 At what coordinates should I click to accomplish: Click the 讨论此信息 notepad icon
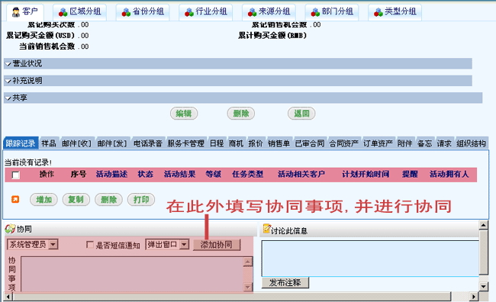click(x=267, y=228)
